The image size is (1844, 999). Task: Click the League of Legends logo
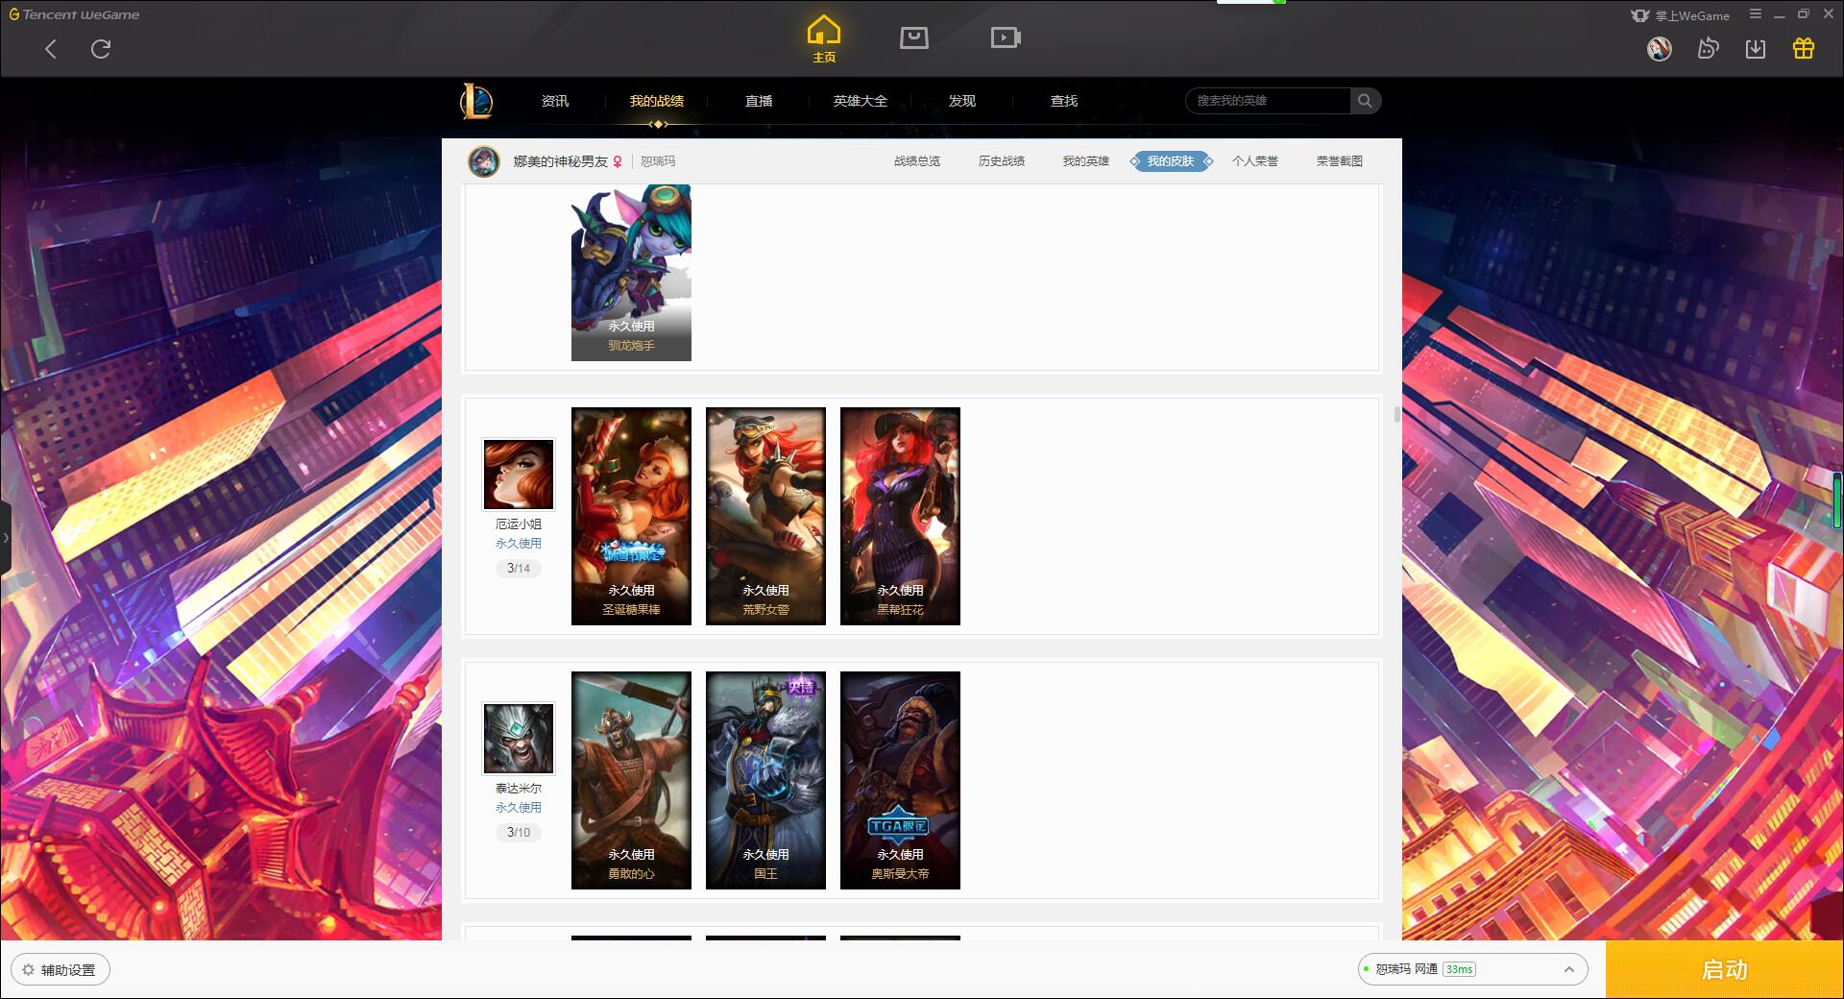(476, 101)
